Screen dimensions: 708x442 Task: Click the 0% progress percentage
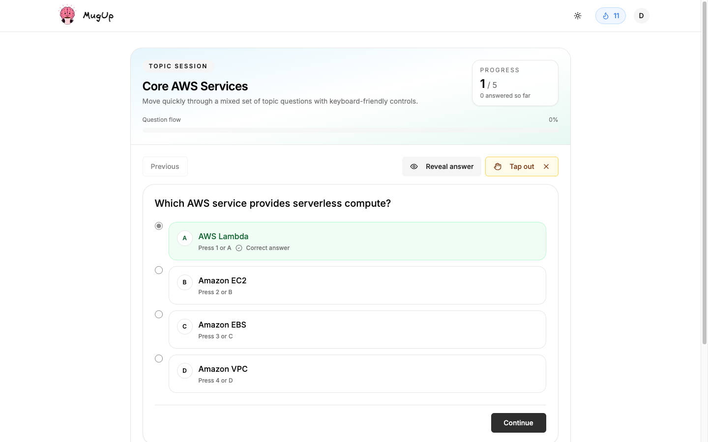pos(554,120)
